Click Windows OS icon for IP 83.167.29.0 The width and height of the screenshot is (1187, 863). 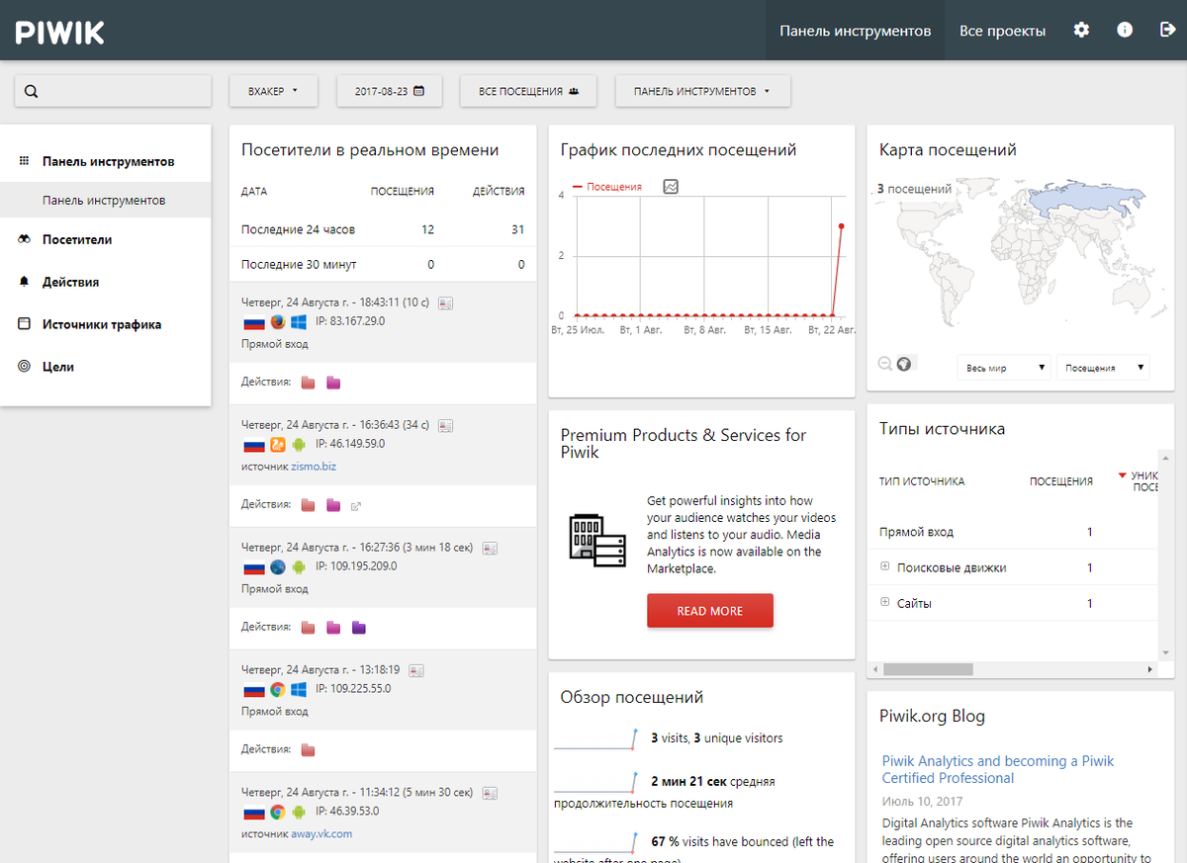pos(299,322)
